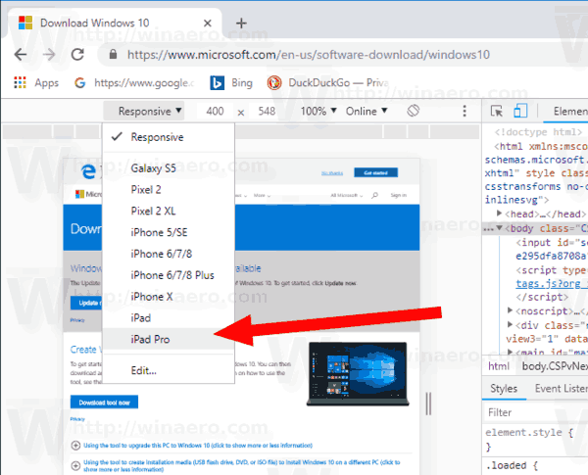
Task: Expand the noscript element node
Action: [510, 310]
